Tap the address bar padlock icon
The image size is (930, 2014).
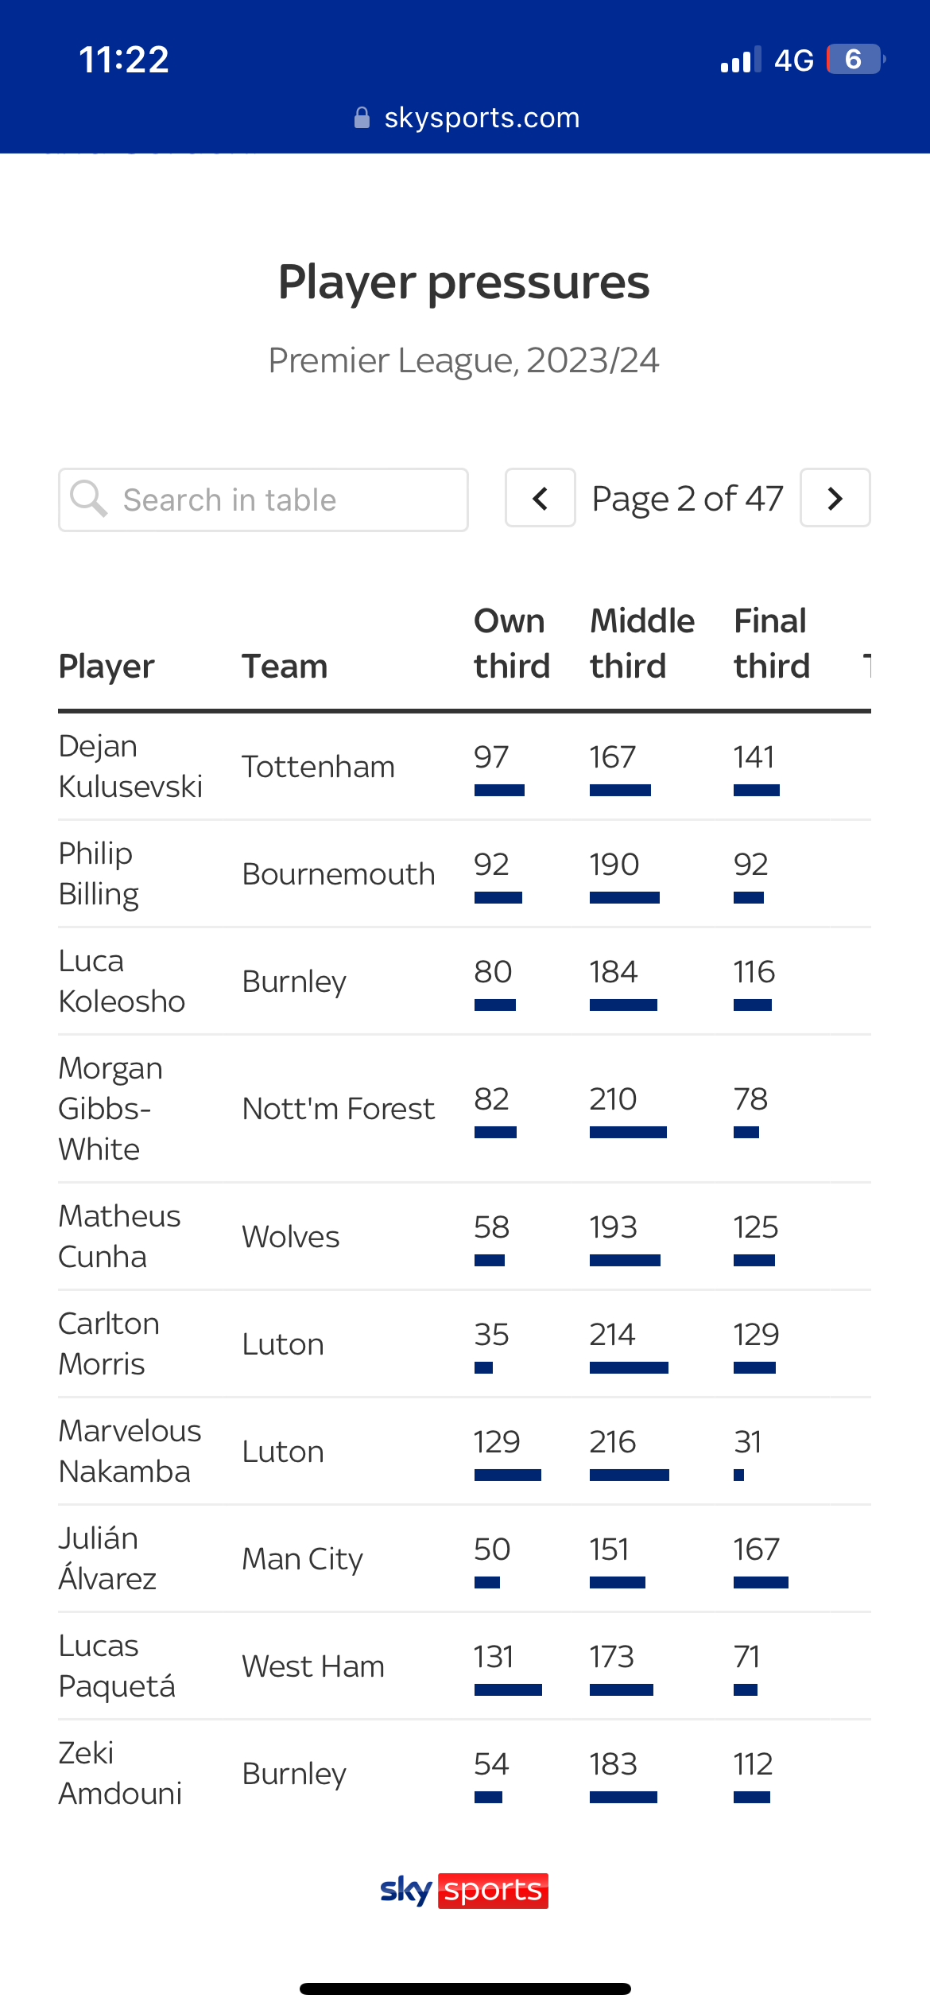click(x=362, y=118)
